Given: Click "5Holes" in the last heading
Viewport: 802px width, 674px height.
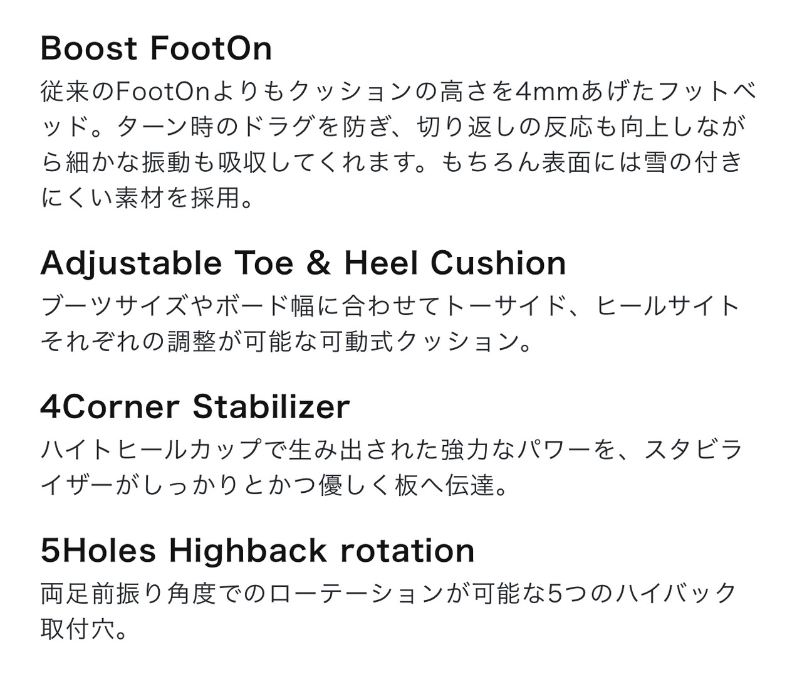Looking at the screenshot, I should (98, 550).
